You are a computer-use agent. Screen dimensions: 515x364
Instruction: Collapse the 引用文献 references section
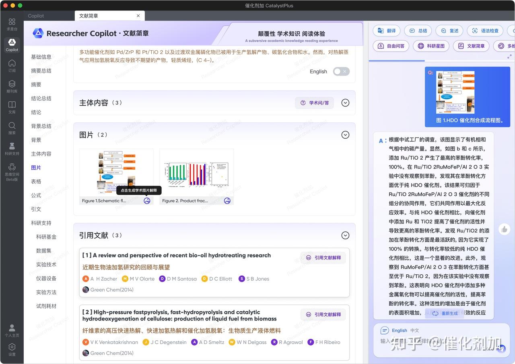point(345,235)
